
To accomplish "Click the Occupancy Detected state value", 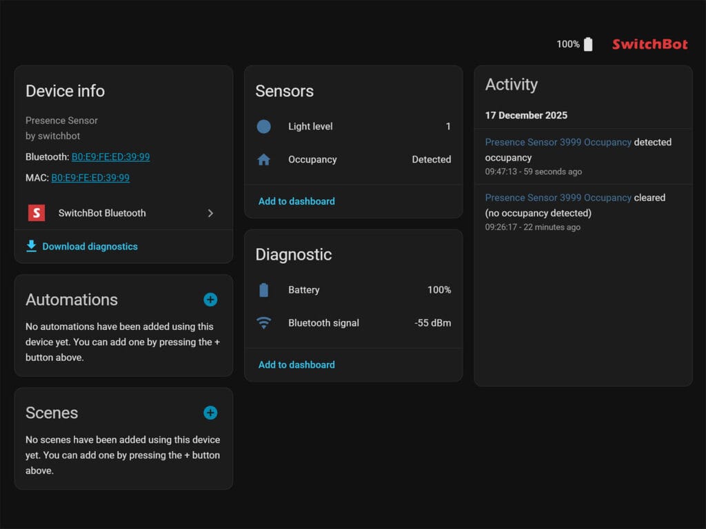I will click(x=431, y=159).
